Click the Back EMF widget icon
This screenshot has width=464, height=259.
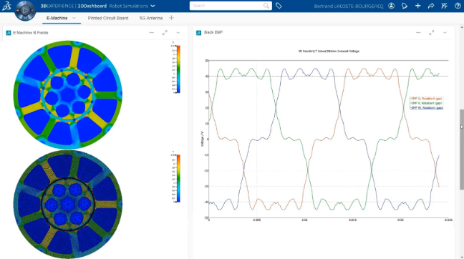198,32
